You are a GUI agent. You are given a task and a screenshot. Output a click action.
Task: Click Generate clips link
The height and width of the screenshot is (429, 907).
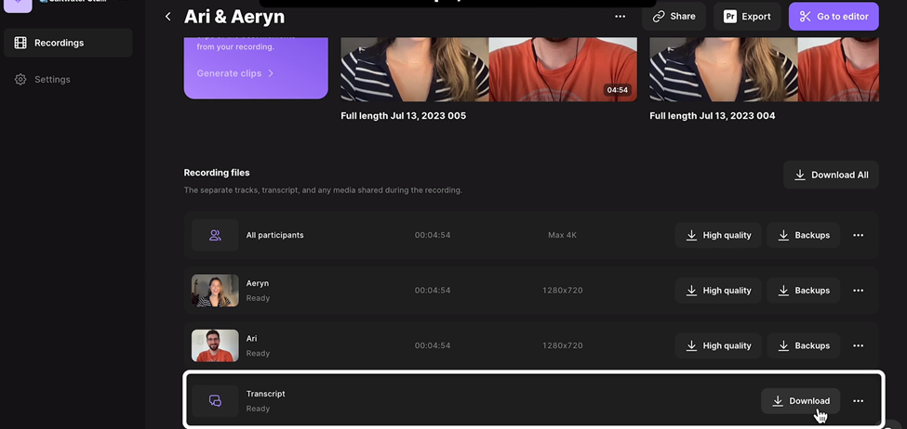point(234,73)
